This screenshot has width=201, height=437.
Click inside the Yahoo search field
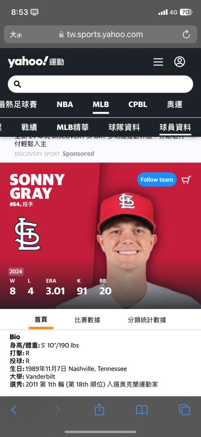pos(100,84)
